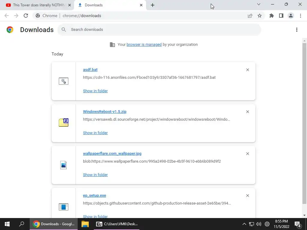Click the organization building icon
The width and height of the screenshot is (307, 230).
(x=112, y=45)
